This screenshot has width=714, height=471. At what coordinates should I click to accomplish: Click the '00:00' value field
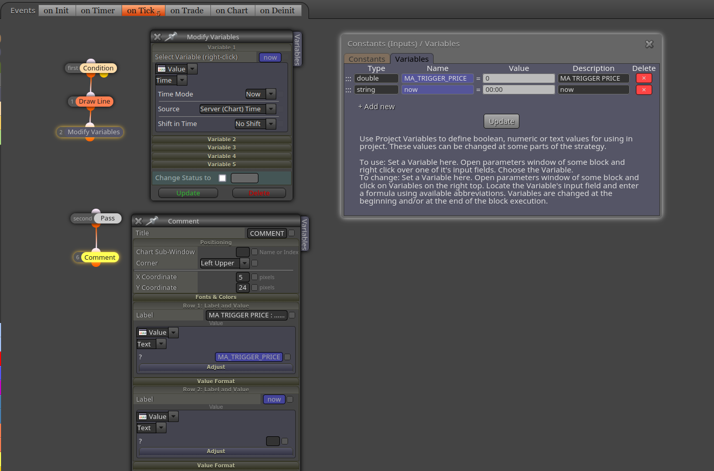[x=519, y=90]
